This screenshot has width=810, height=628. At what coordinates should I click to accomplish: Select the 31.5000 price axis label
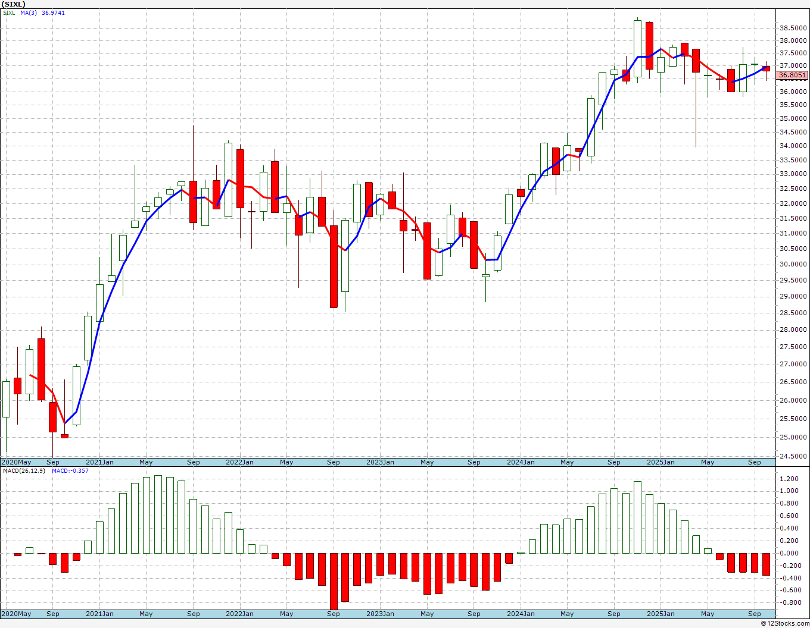click(793, 218)
